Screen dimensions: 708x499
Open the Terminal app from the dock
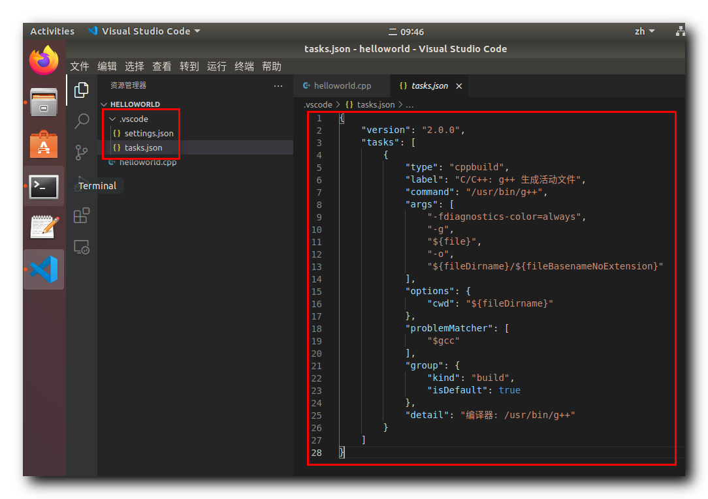point(43,187)
